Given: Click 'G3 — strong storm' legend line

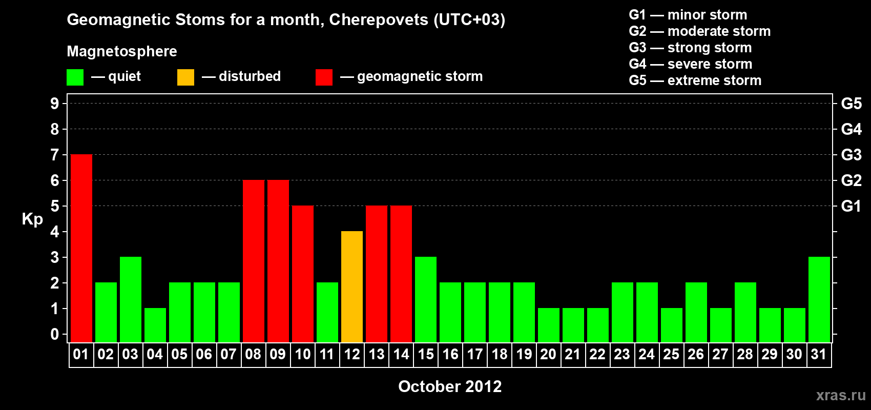Looking at the screenshot, I should [x=690, y=48].
